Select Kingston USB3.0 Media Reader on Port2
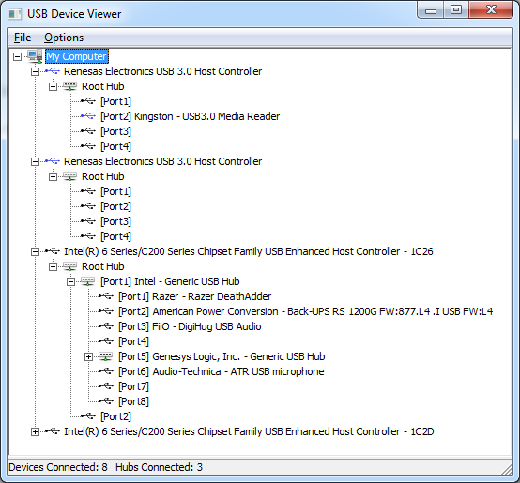The height and width of the screenshot is (483, 520). point(191,116)
